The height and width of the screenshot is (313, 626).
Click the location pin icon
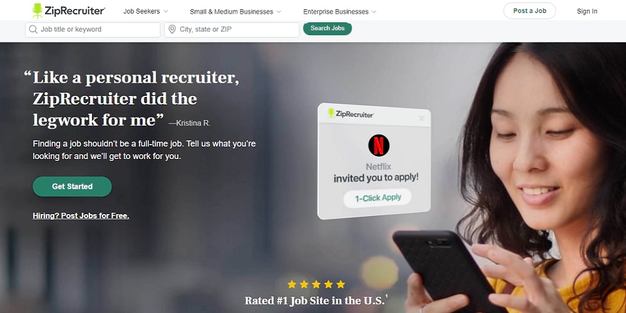(172, 29)
